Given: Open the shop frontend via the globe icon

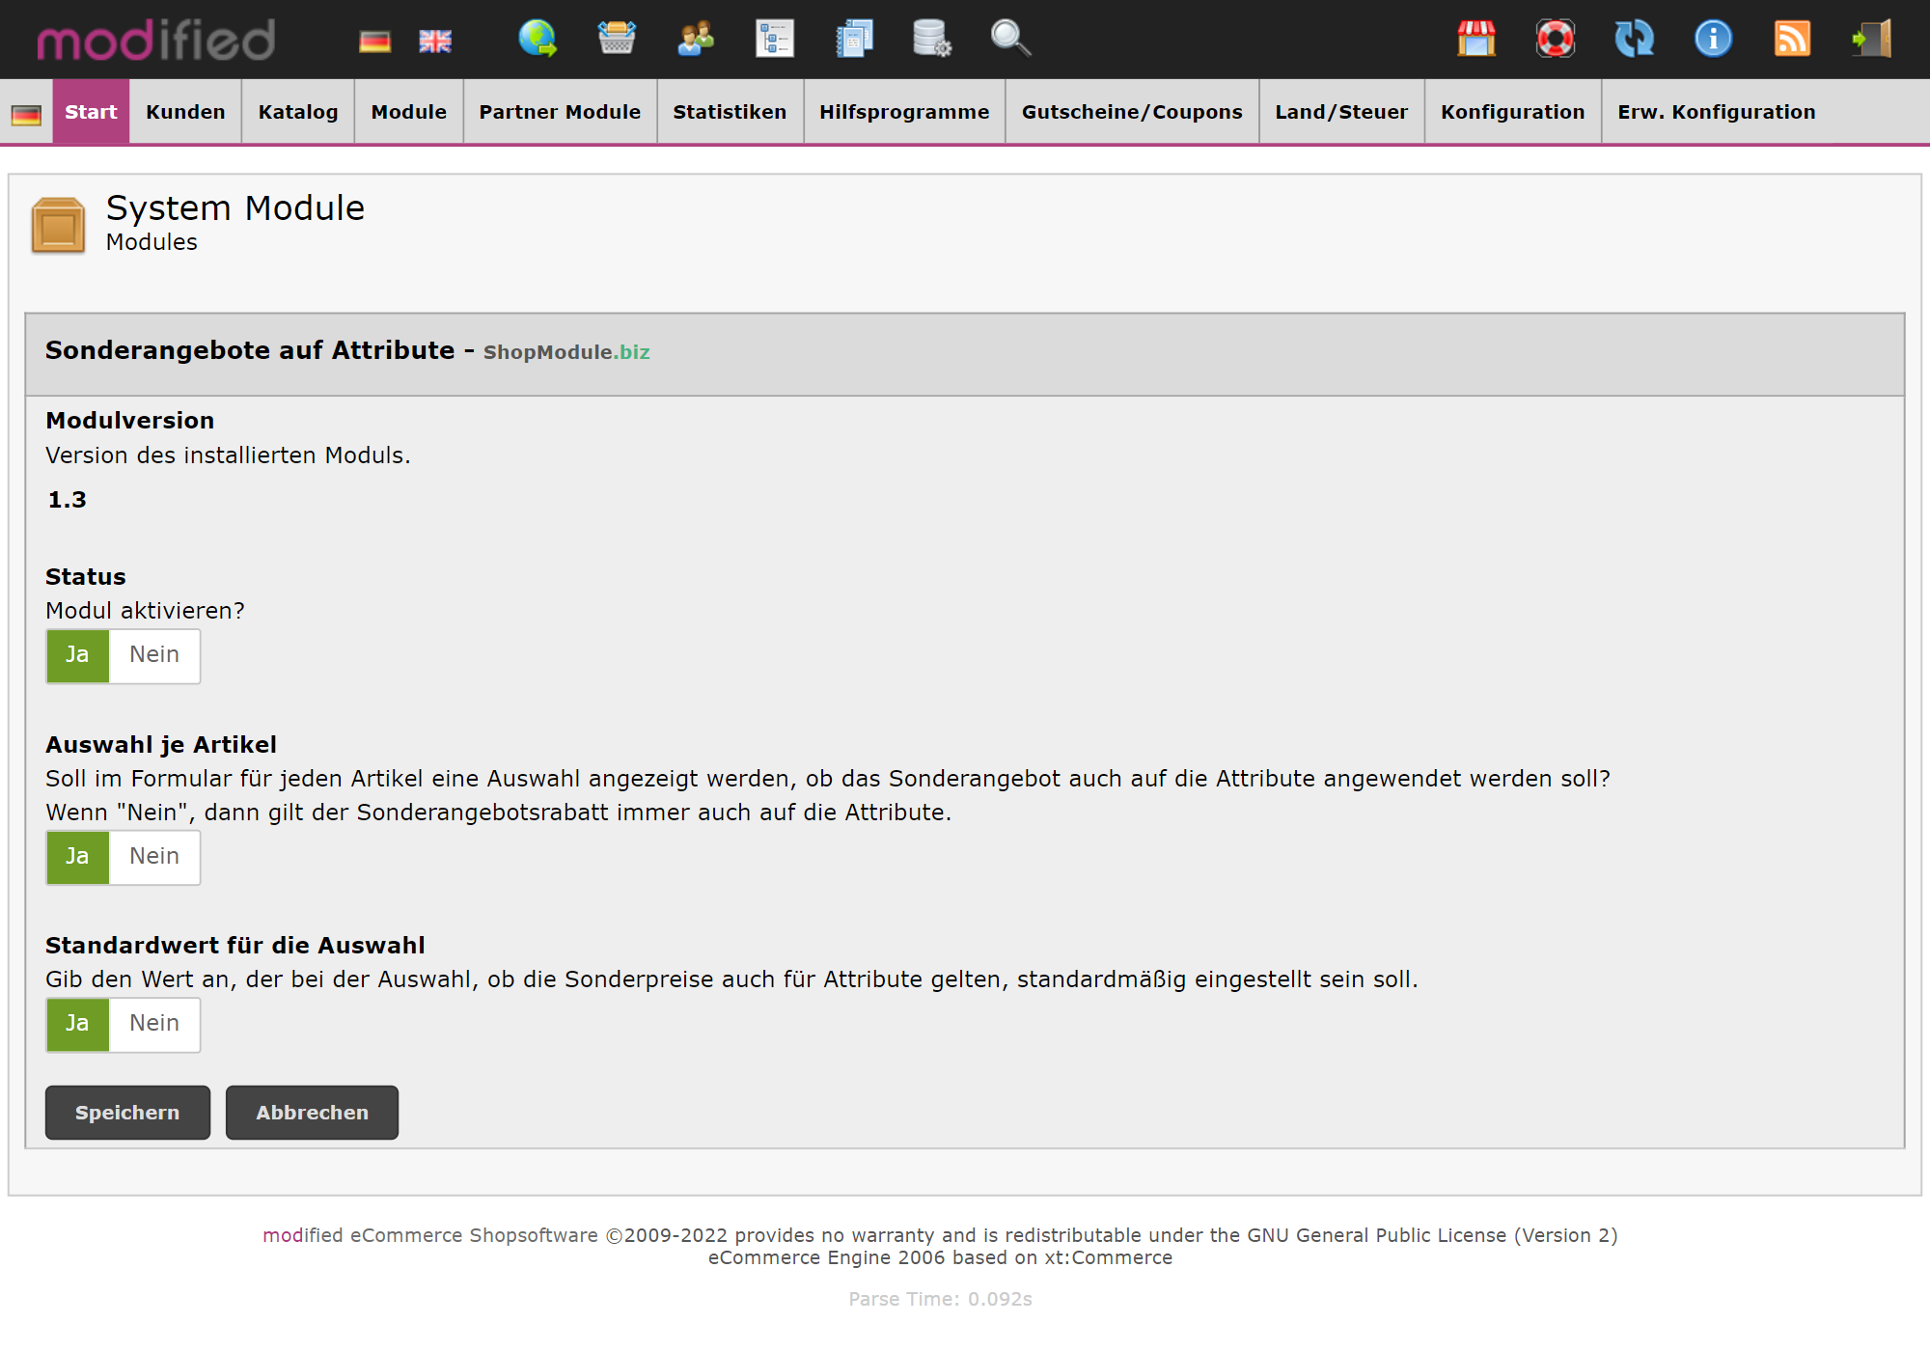Looking at the screenshot, I should [x=537, y=40].
